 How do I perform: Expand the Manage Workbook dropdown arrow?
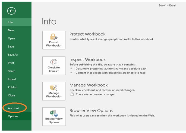point(61,97)
